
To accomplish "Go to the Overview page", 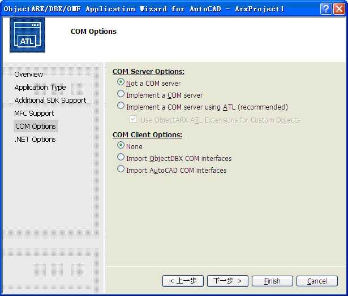I will click(x=29, y=74).
